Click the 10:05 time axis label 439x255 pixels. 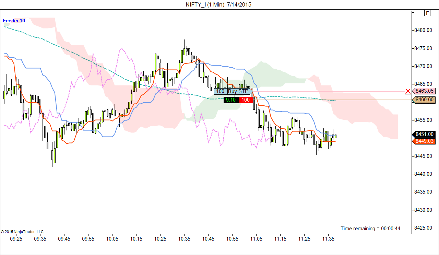(112, 239)
